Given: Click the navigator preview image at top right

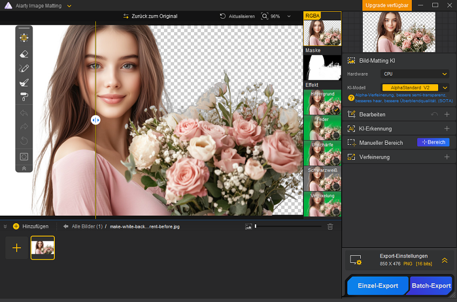Looking at the screenshot, I should point(399,32).
